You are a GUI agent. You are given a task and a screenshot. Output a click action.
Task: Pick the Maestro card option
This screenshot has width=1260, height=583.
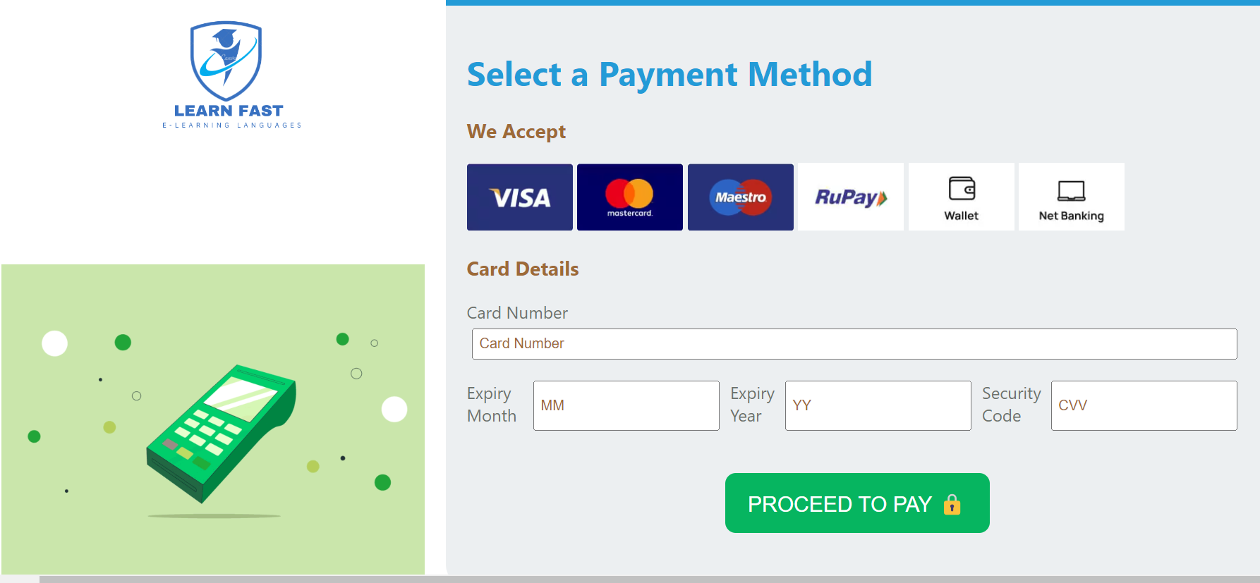click(x=740, y=197)
